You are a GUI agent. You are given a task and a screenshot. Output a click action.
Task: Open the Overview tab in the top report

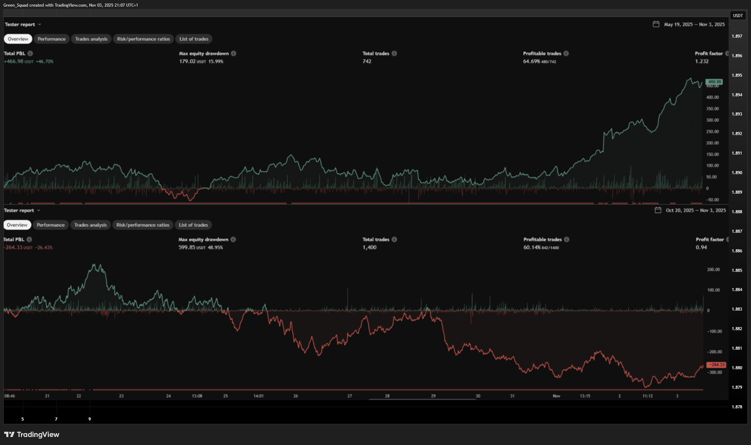[x=18, y=39]
